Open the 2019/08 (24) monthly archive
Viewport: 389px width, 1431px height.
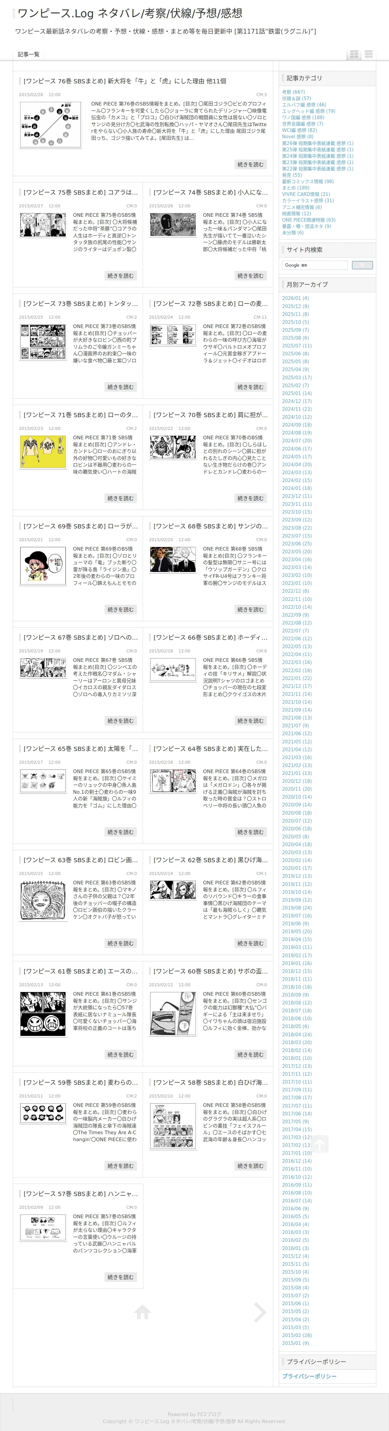(x=297, y=908)
